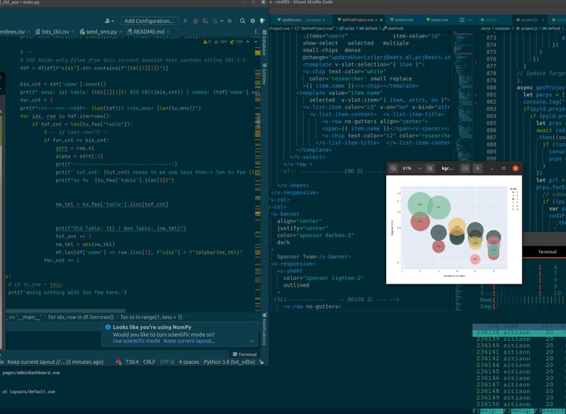Click the methods breadcrumb in VS Code
Image resolution: width=566 pixels, height=414 pixels.
[393, 28]
